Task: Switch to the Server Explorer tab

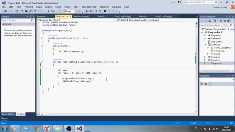Action: click(8, 114)
